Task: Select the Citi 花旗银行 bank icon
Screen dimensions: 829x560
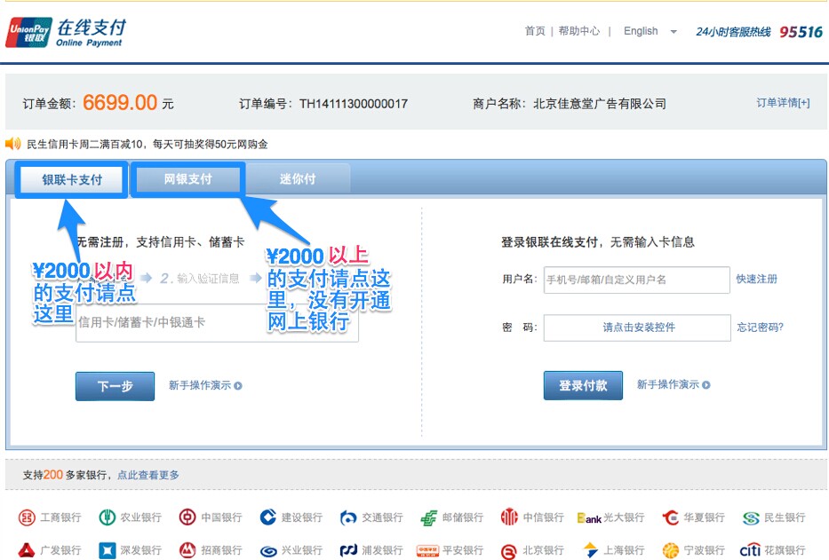Action: click(750, 550)
